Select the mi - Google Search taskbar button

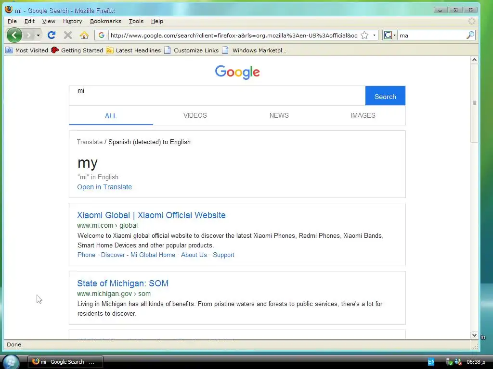tap(65, 362)
